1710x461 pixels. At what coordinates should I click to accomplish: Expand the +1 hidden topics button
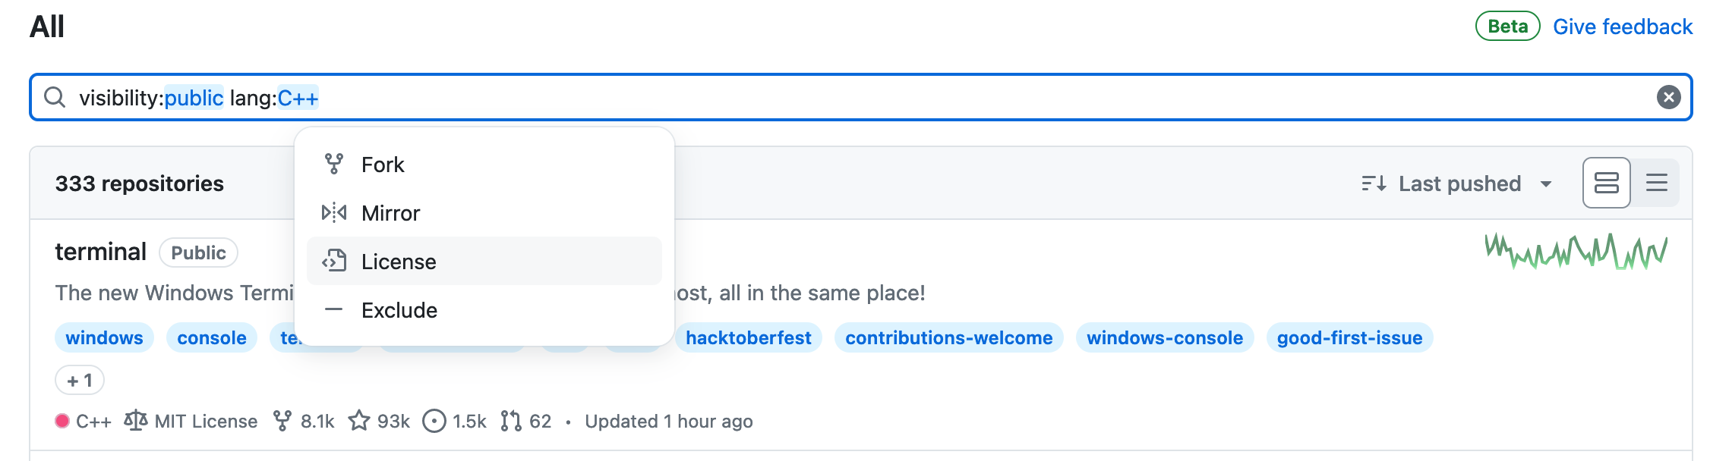80,381
